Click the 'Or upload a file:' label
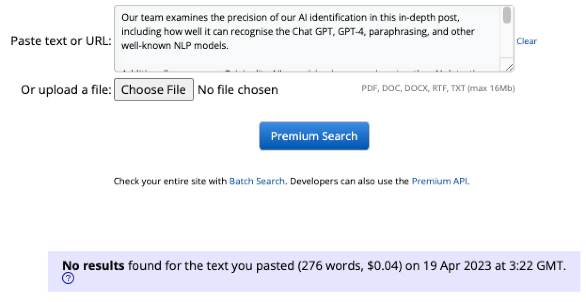Screen dimensions: 586x302 [x=66, y=90]
